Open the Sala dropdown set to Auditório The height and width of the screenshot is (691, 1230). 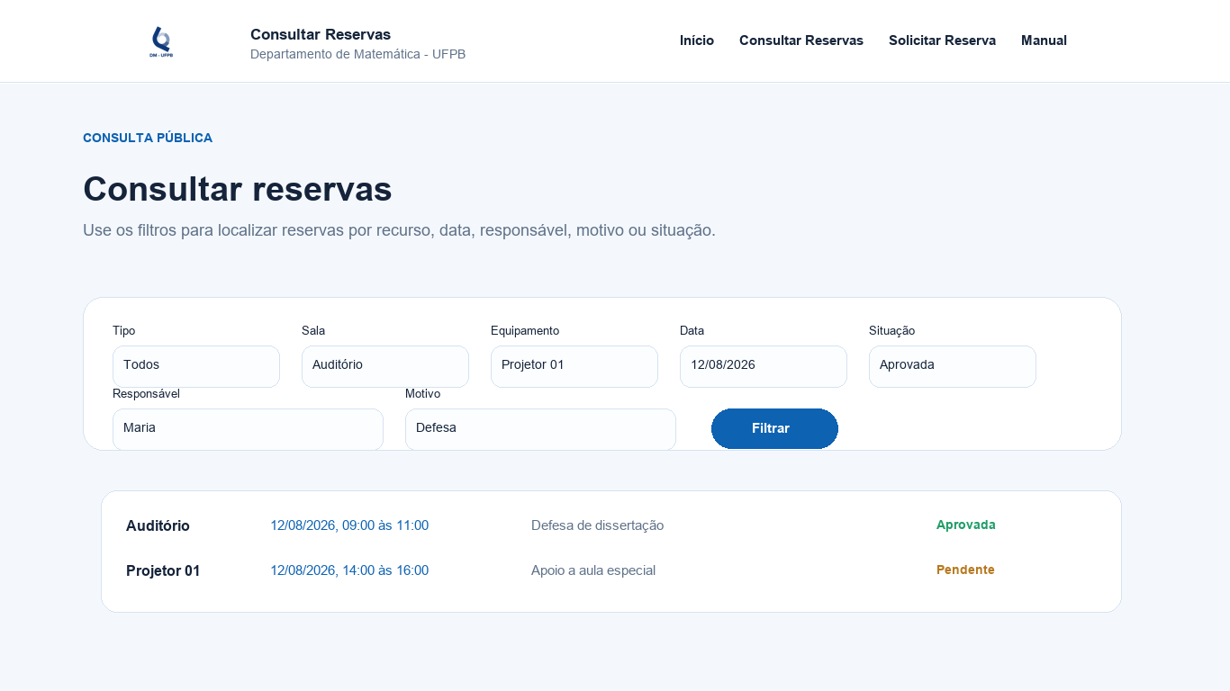[x=385, y=366]
